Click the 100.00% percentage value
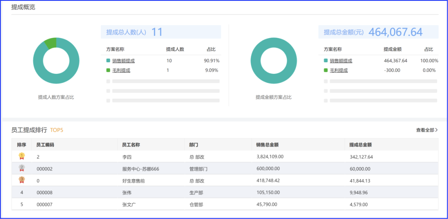The height and width of the screenshot is (219, 448). point(429,61)
